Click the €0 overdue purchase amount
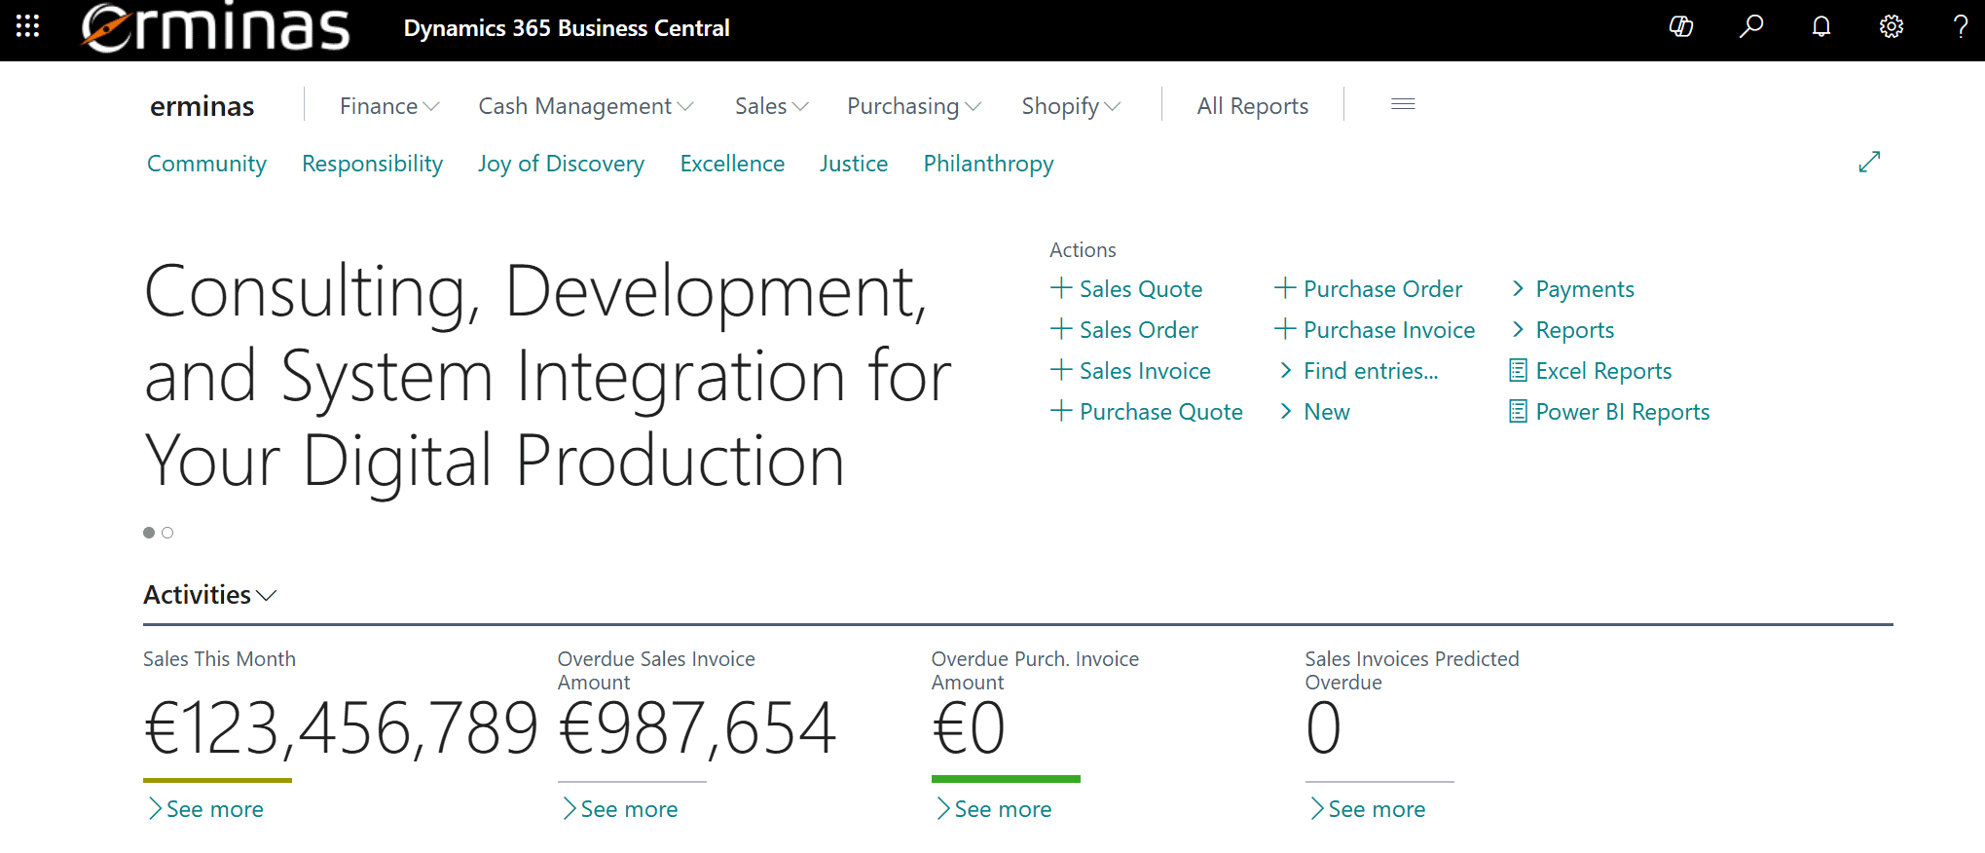Image resolution: width=1985 pixels, height=853 pixels. [x=969, y=728]
